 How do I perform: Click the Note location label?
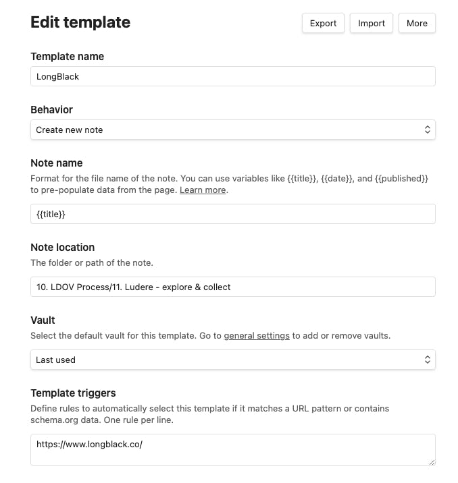(x=63, y=247)
